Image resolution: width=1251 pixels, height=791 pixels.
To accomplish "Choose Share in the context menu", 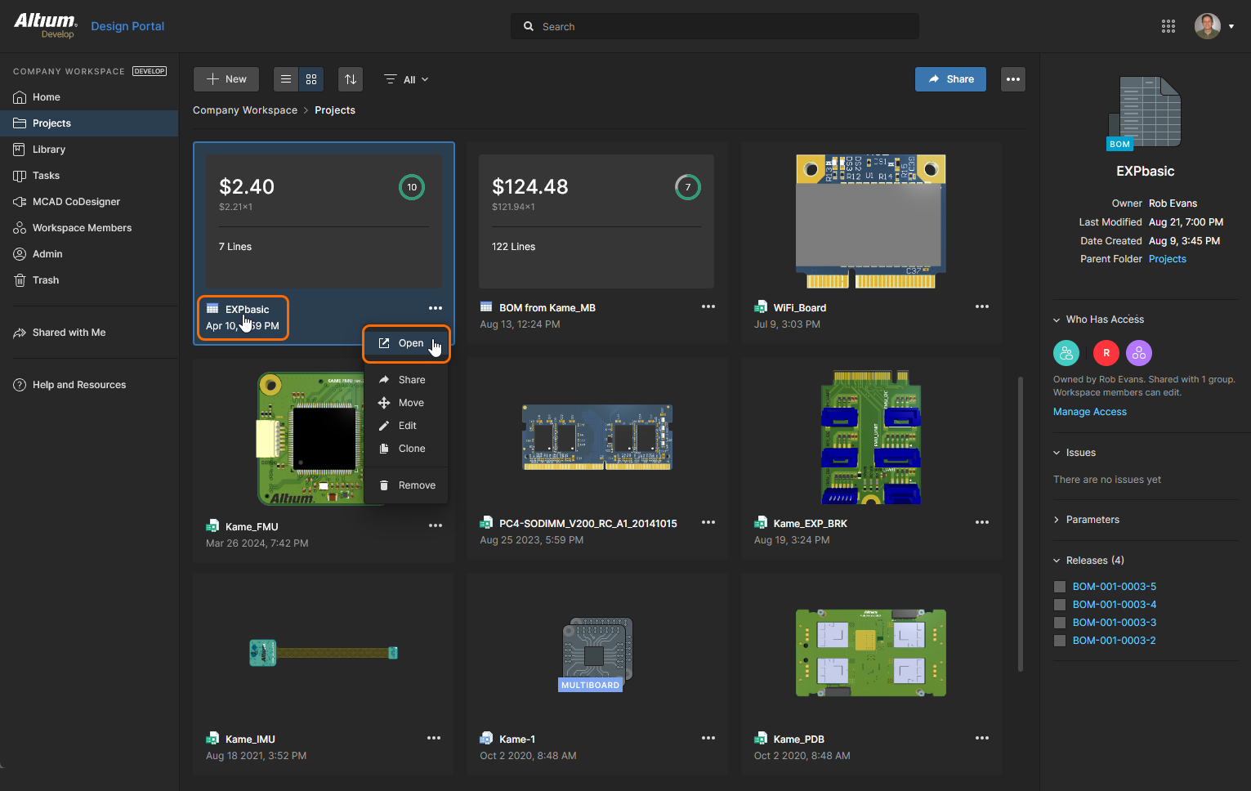I will [x=406, y=380].
